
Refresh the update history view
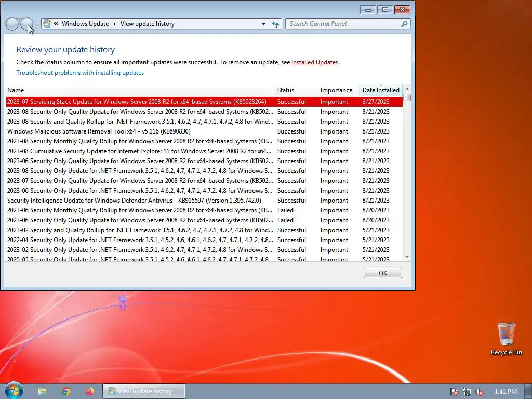point(275,24)
